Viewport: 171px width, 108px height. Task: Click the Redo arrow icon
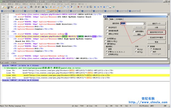coord(39,7)
